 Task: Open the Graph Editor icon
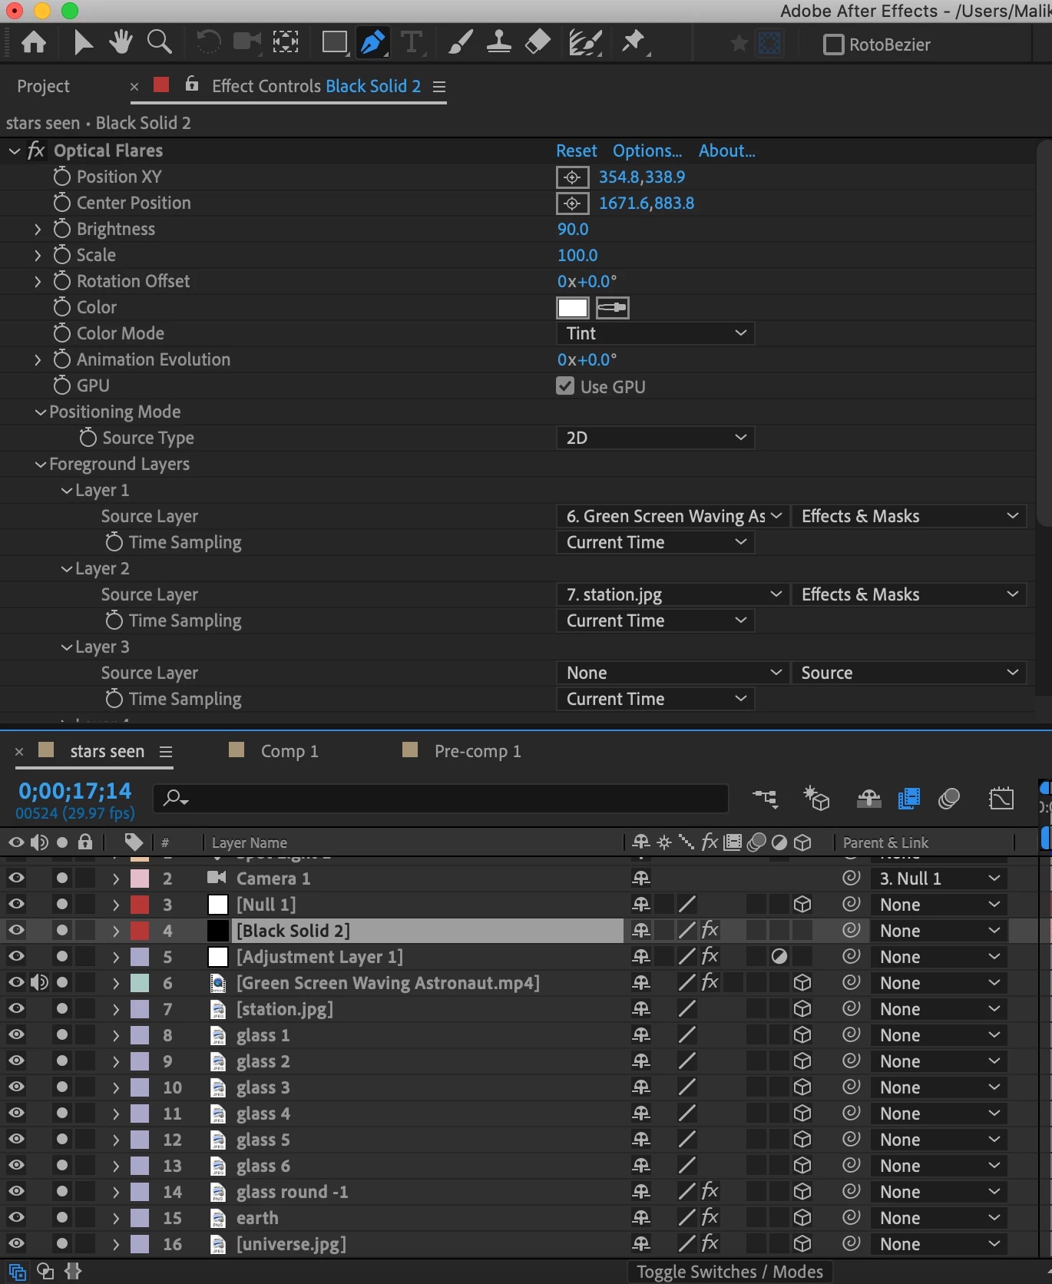click(x=1001, y=799)
